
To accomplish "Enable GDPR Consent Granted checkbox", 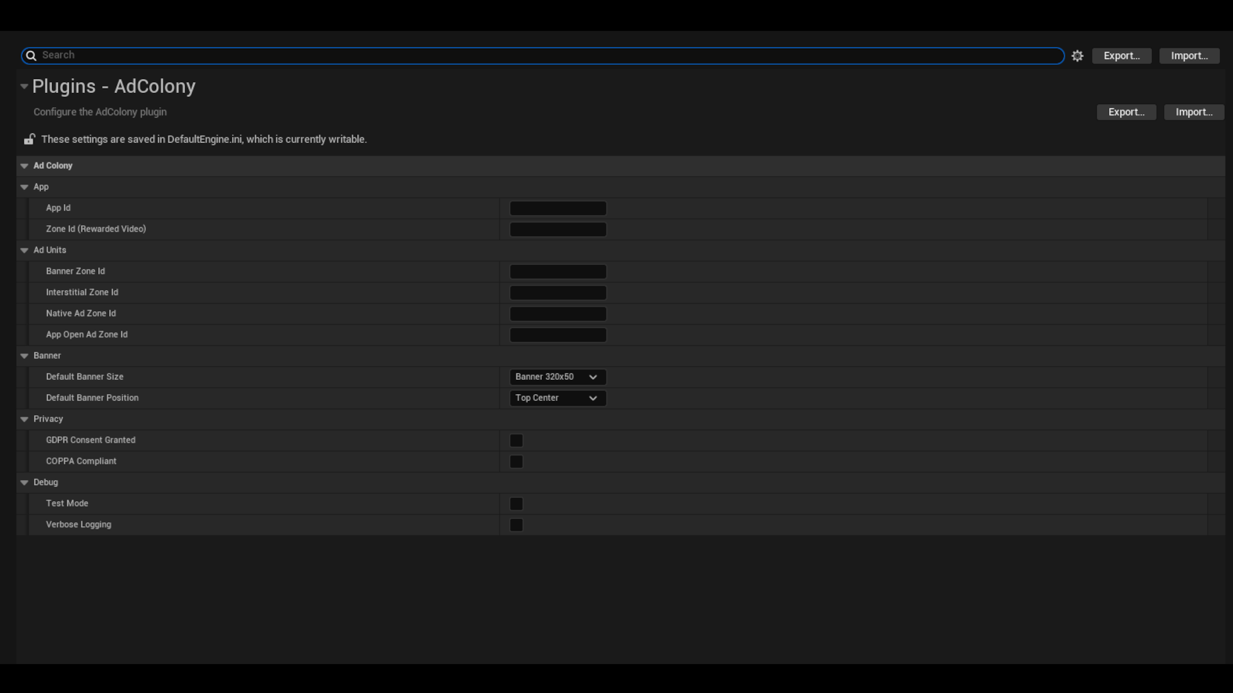I will point(516,440).
